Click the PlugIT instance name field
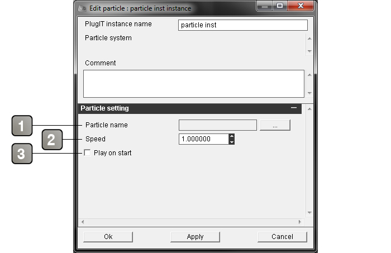Screen dimensions: 391x253 click(x=243, y=25)
